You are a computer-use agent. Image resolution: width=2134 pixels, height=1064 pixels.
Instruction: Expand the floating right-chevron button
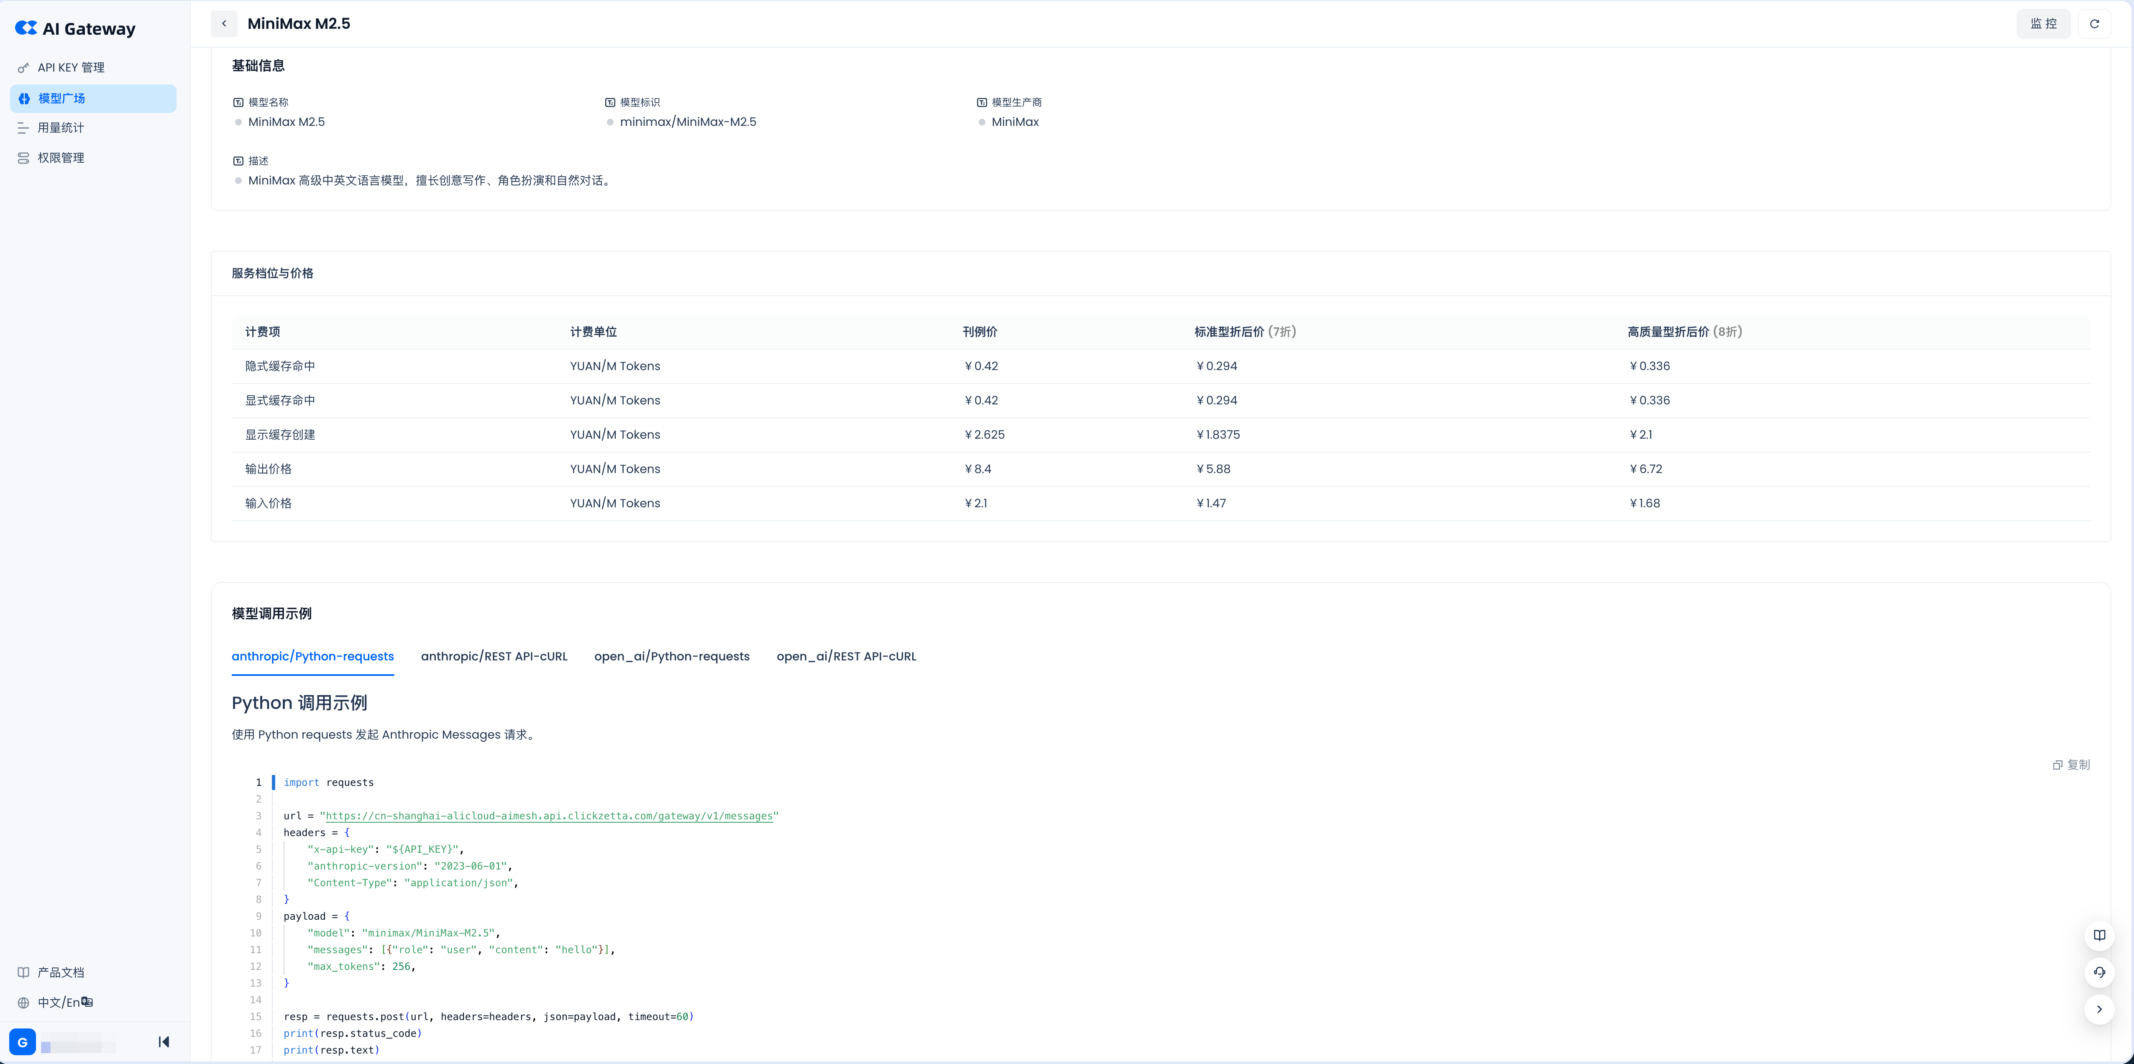tap(2099, 1009)
